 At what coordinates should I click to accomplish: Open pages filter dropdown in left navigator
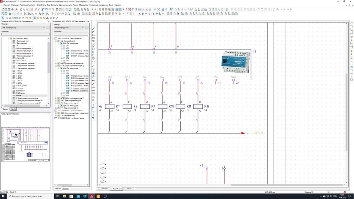23,28
